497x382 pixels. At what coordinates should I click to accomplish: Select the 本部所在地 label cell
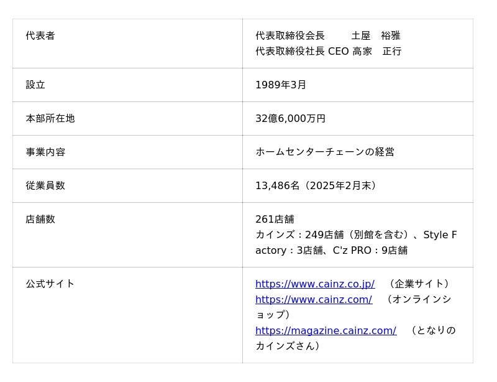50,118
